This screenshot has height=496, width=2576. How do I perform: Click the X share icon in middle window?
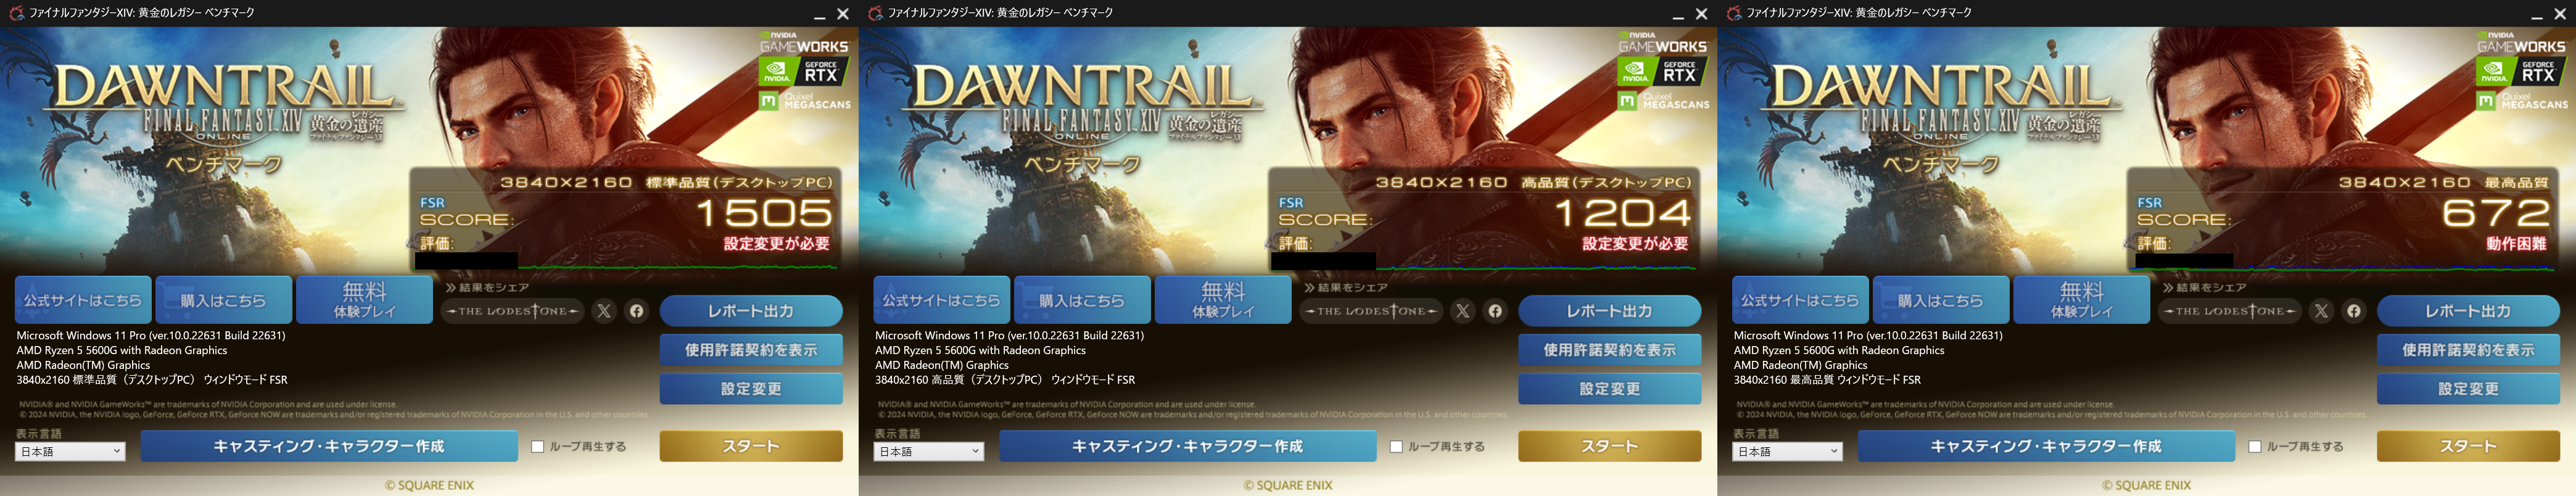click(x=1463, y=311)
